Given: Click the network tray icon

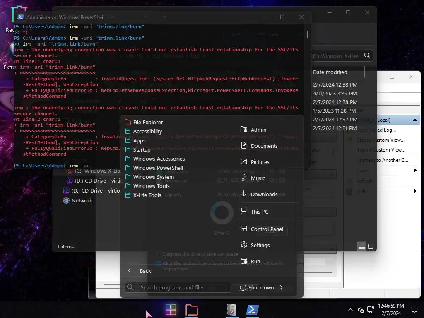Looking at the screenshot, I should tap(371, 310).
